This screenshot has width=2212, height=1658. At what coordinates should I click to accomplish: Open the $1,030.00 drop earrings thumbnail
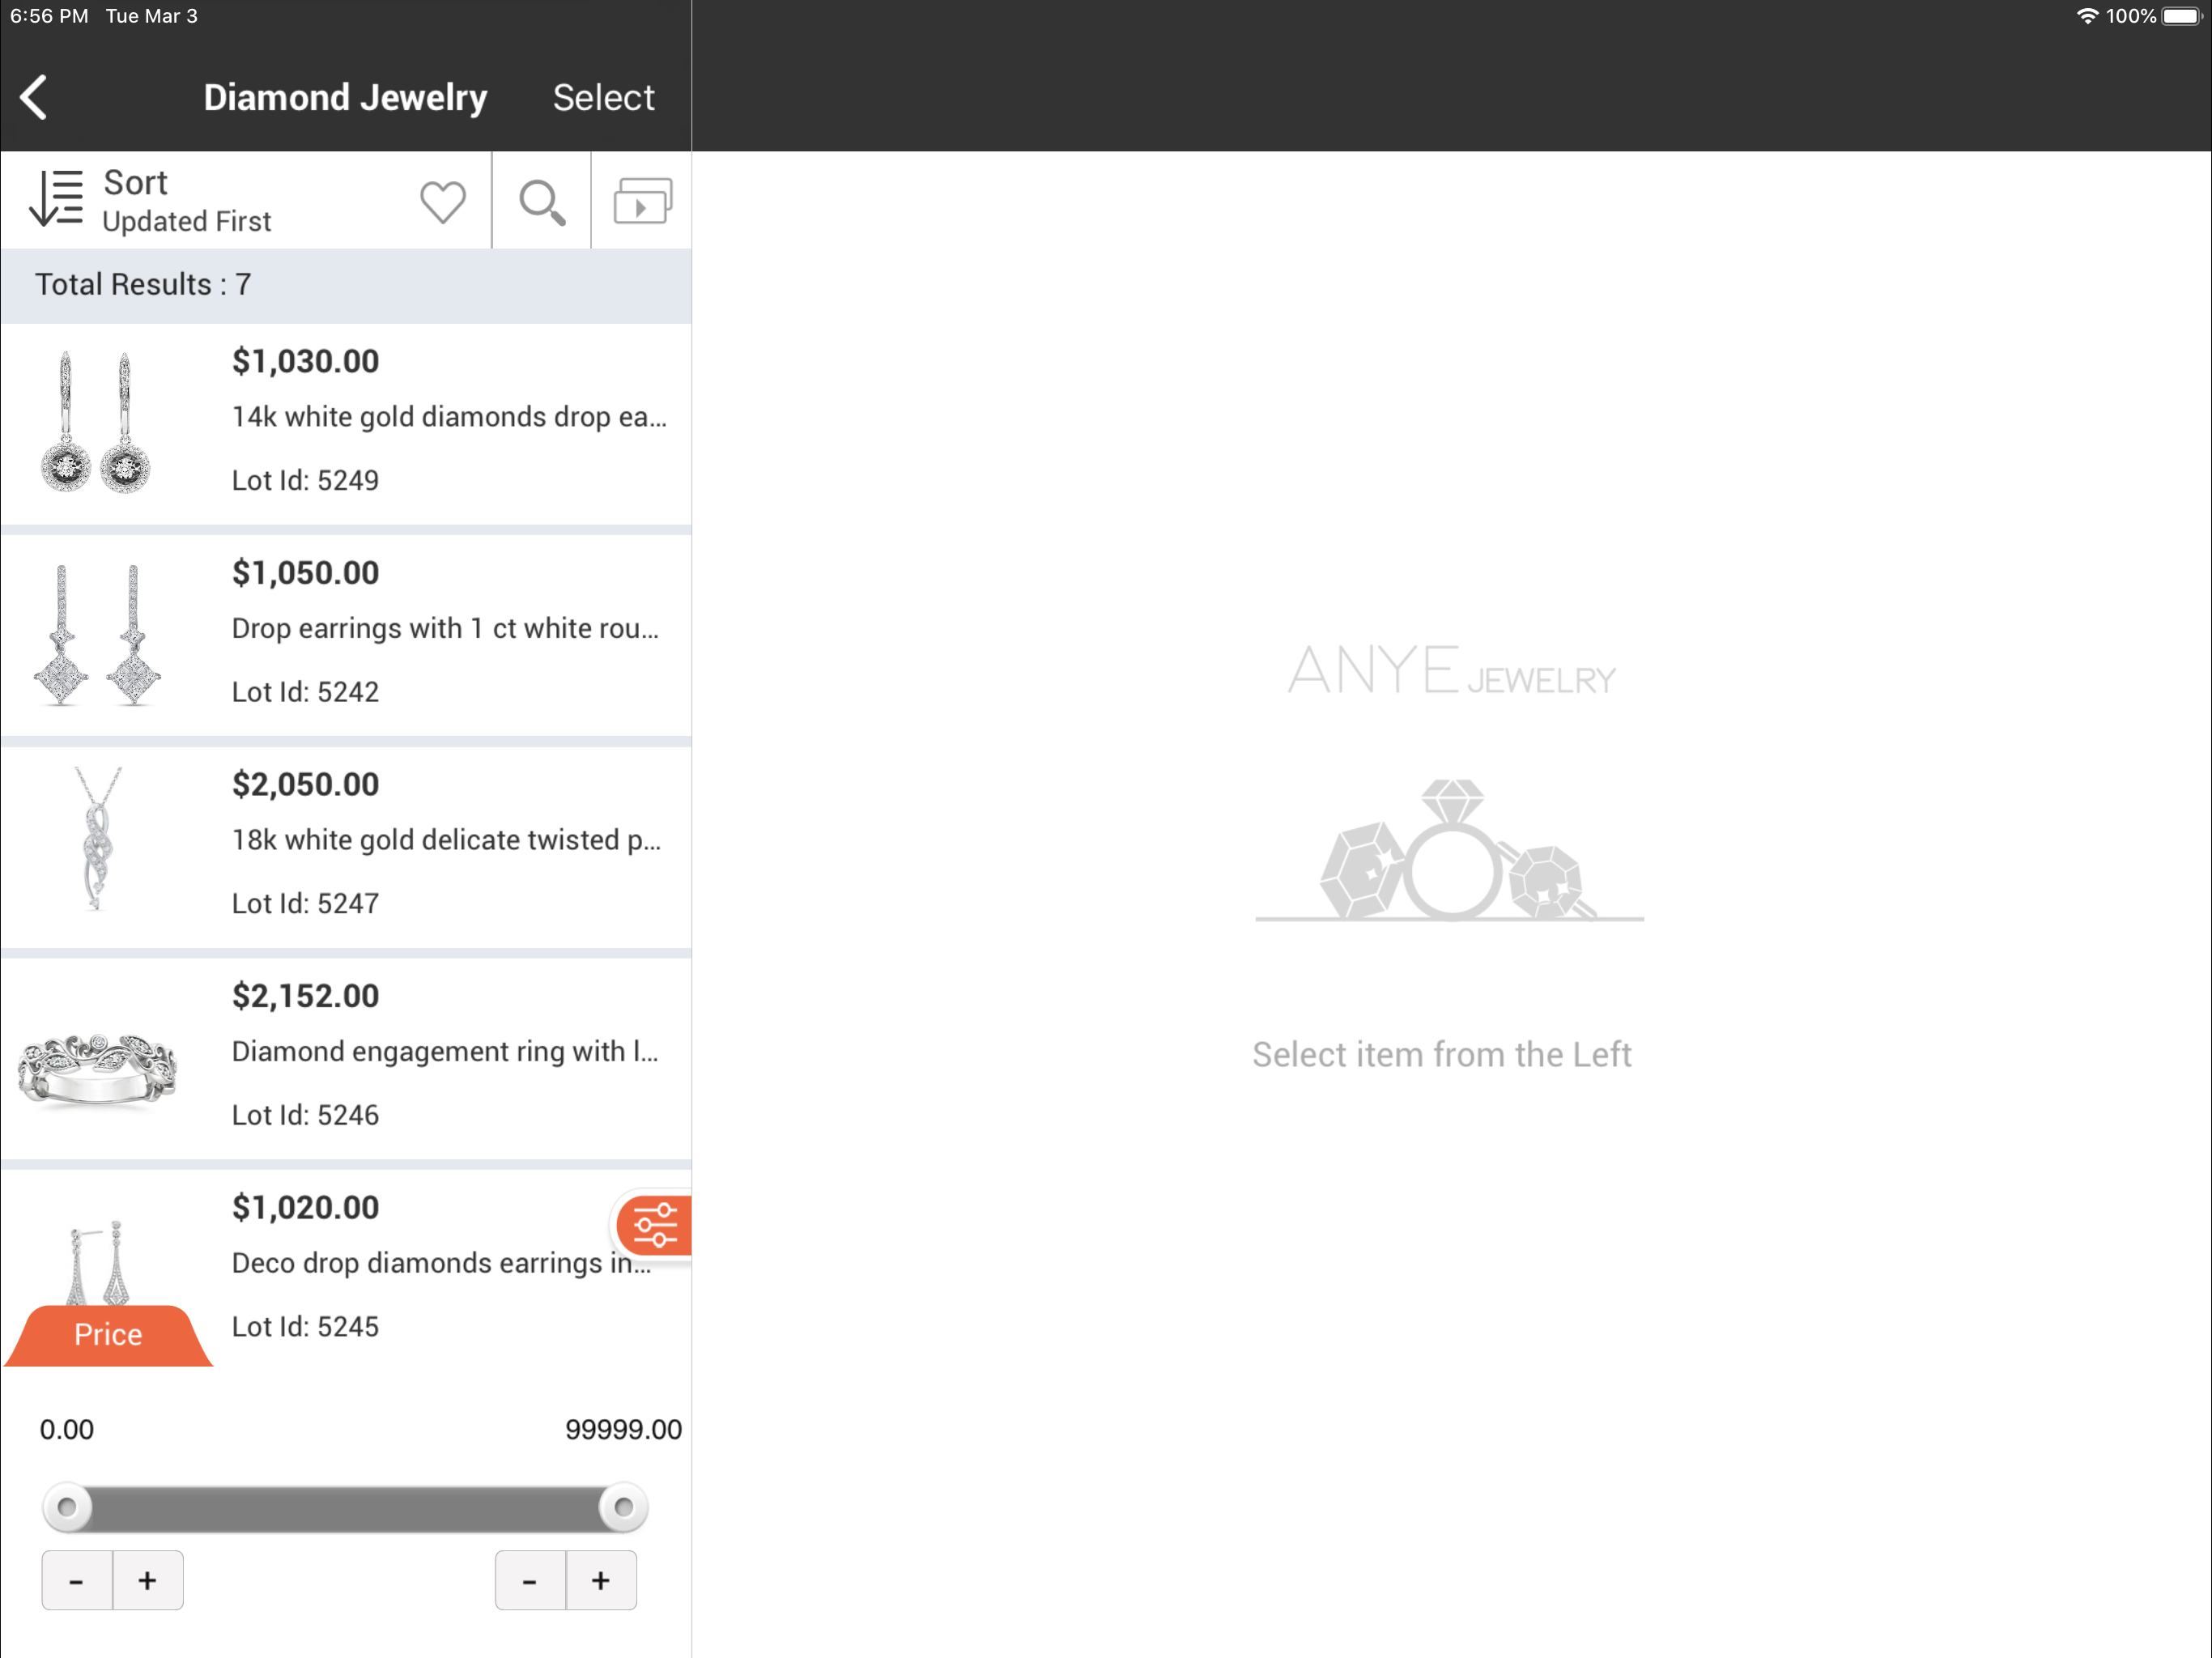pyautogui.click(x=96, y=422)
